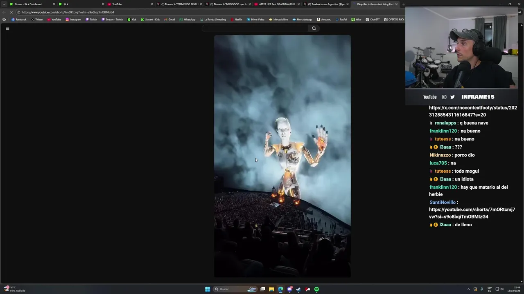This screenshot has height=294, width=524.
Task: Open Kick bookmark
Action: click(x=132, y=20)
